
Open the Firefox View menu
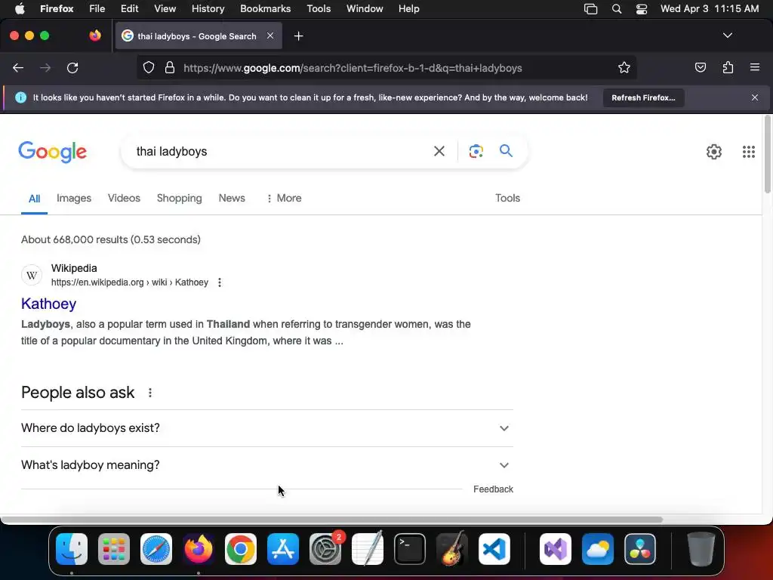[x=165, y=9]
